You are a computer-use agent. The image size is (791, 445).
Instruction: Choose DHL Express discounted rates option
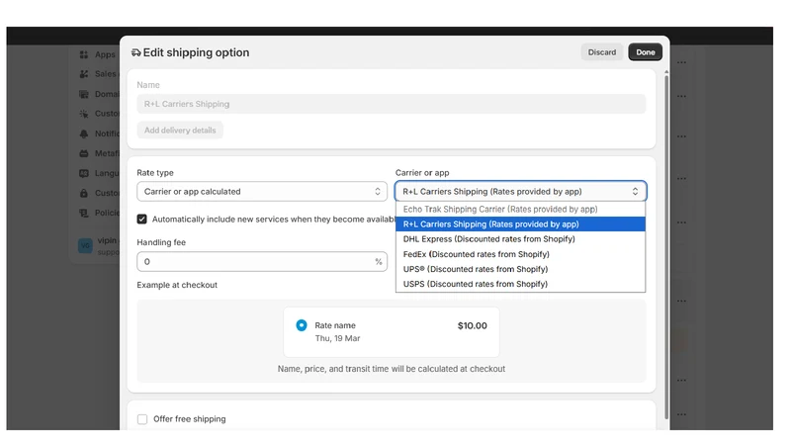520,239
